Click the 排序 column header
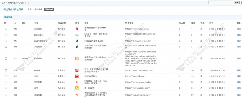 pos(193,23)
